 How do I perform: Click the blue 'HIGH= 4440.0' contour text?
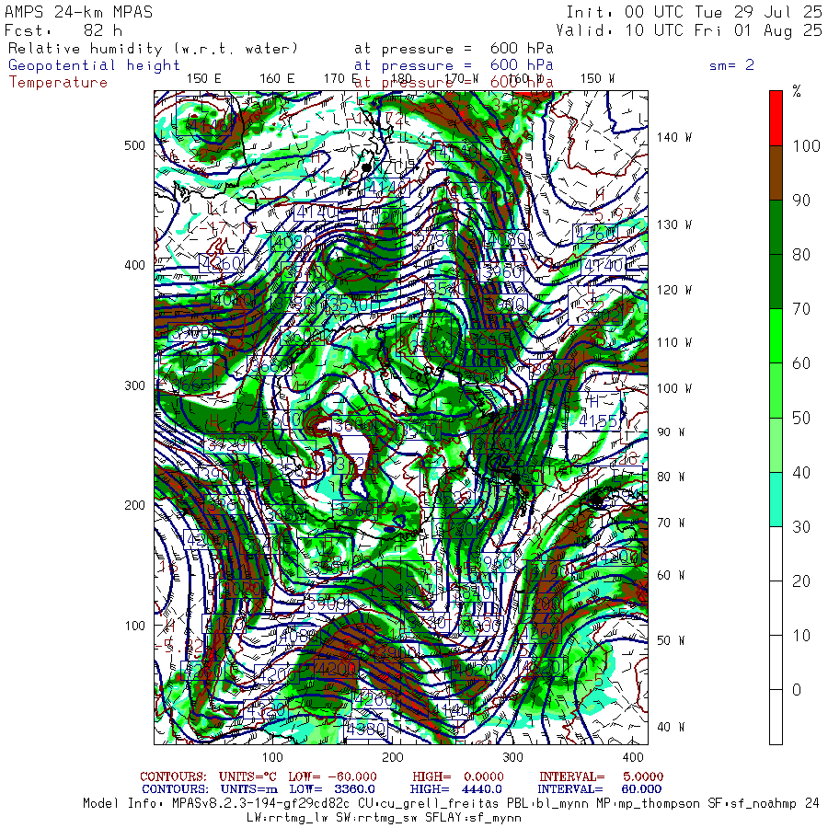tap(455, 789)
